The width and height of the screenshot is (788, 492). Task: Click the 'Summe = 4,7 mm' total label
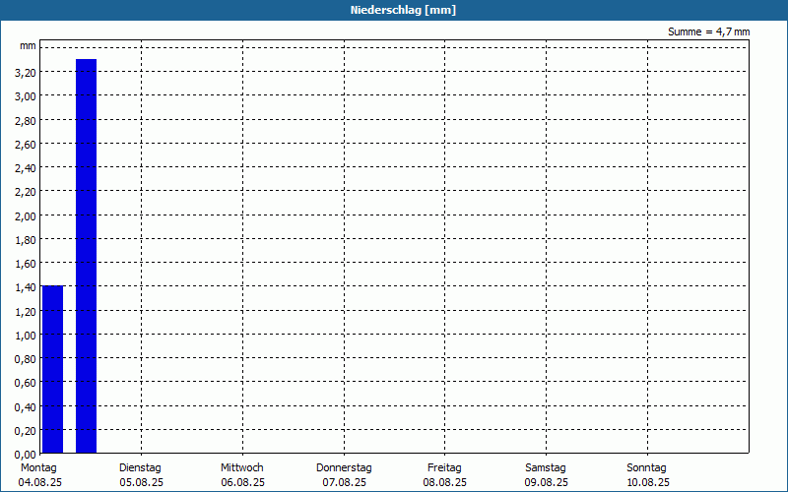(x=708, y=31)
